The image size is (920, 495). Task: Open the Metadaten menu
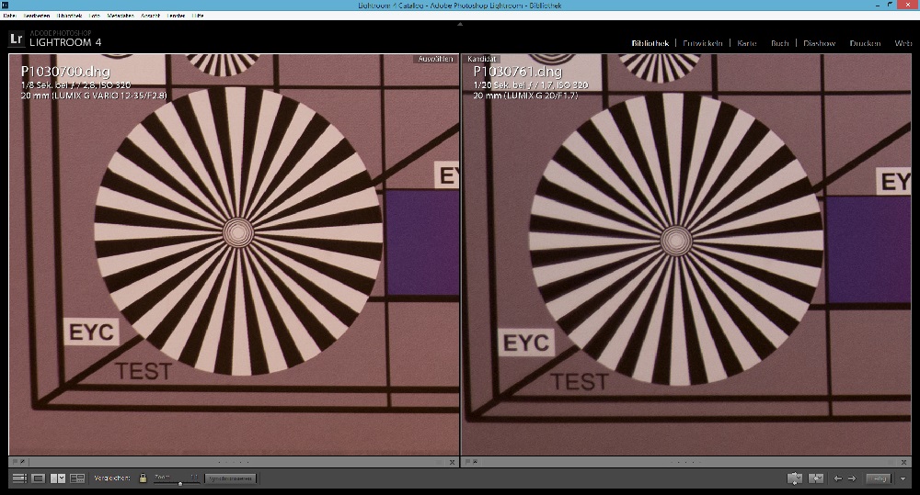(x=121, y=16)
